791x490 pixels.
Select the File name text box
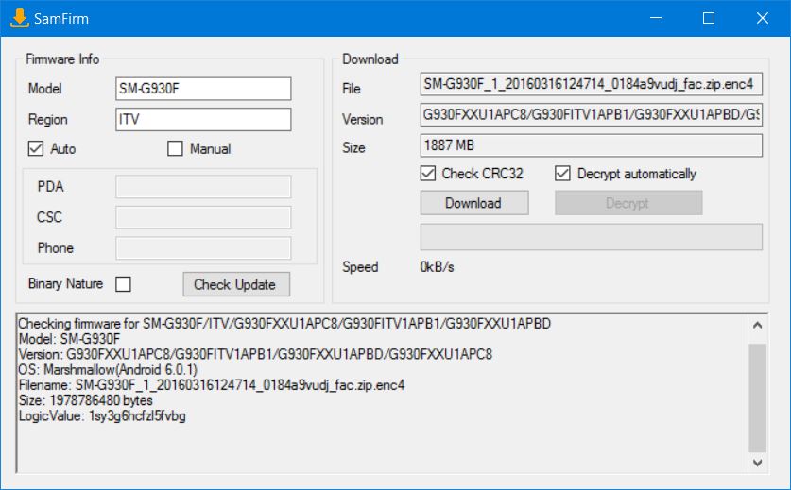591,85
